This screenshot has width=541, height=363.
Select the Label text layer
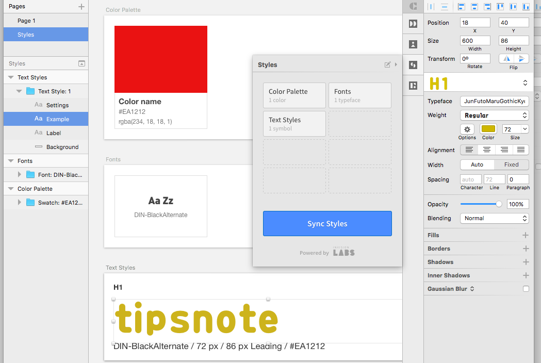(46, 133)
